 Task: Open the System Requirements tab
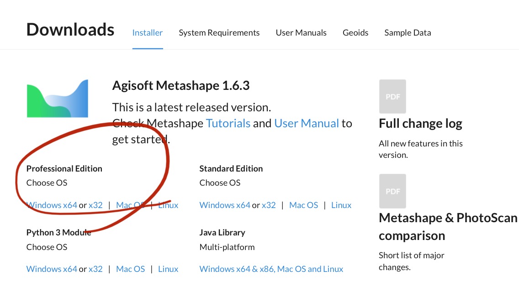coord(219,33)
